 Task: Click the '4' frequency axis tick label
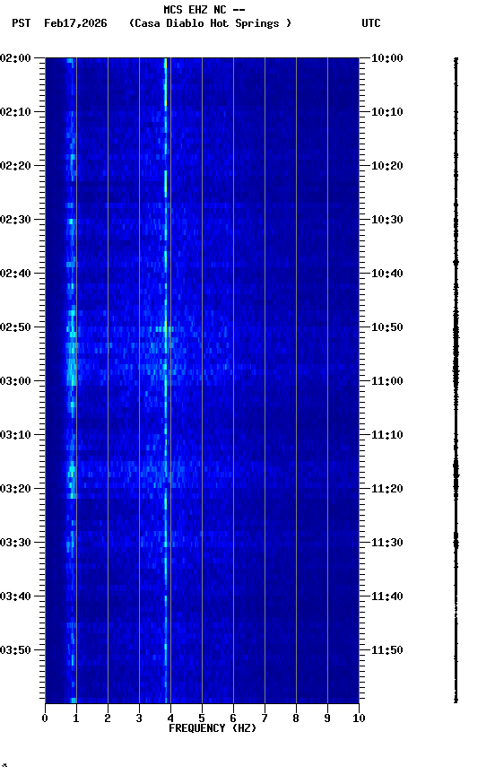[x=170, y=718]
